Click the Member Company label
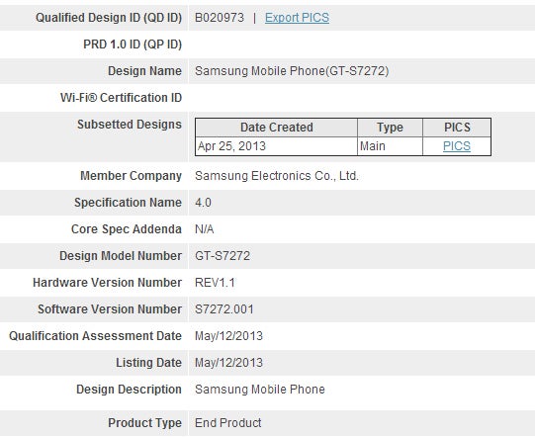This screenshot has width=535, height=437. click(131, 176)
